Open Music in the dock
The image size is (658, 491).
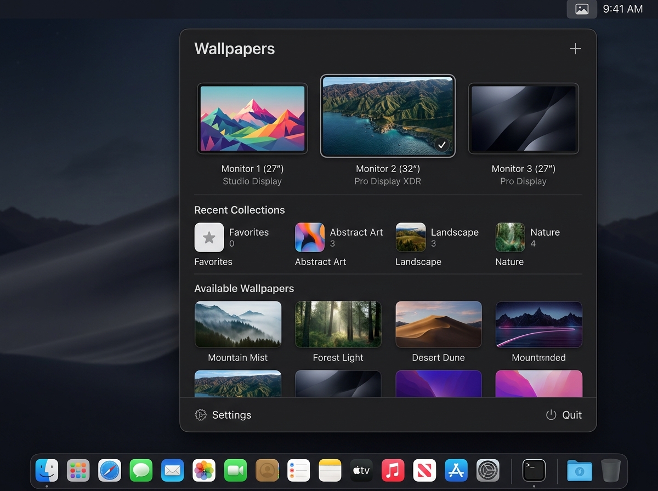click(393, 470)
